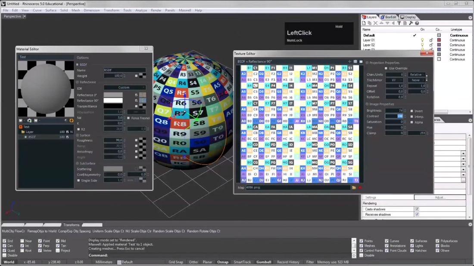Toggle the Layer 01 light bulb visibility
This screenshot has height=266, width=474.
click(x=422, y=40)
